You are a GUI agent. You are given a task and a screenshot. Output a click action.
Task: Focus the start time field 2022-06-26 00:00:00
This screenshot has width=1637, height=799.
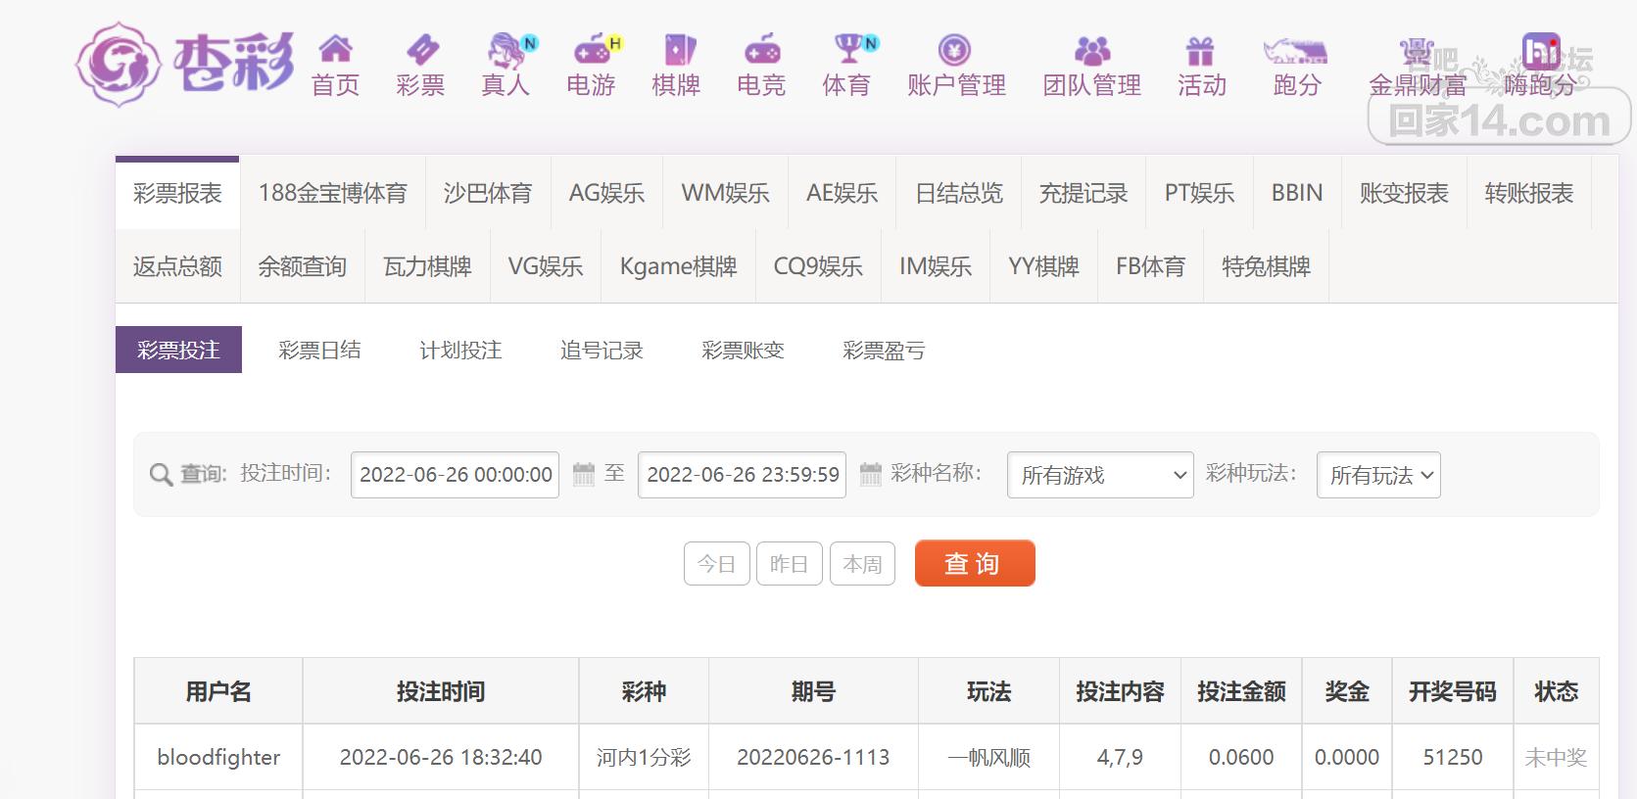pos(455,475)
